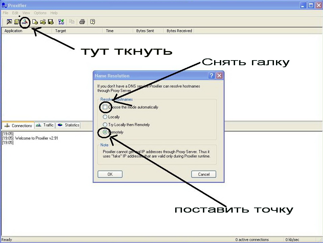Click Save configuration floppy icon
The image size is (323, 243).
[51, 22]
